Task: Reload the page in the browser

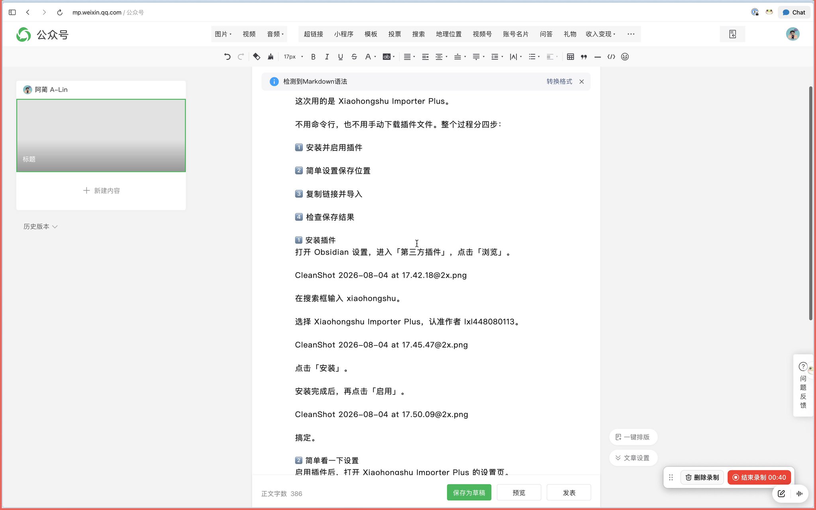Action: pos(60,12)
